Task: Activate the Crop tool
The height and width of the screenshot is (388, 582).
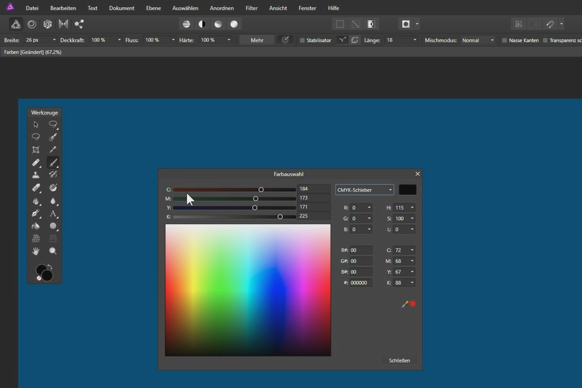Action: [36, 149]
